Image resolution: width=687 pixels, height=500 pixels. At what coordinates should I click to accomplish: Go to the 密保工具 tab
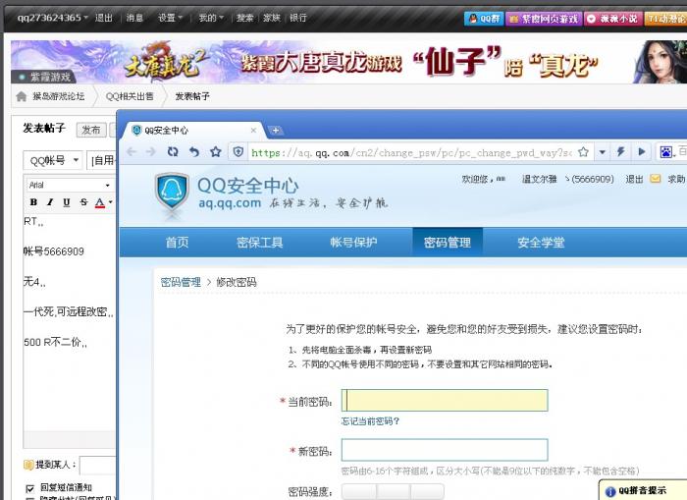point(259,242)
